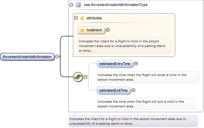Viewport: 204px width, 128px height.
Task: Select the MovementAreaHoldInformation element node
Action: tap(27, 57)
